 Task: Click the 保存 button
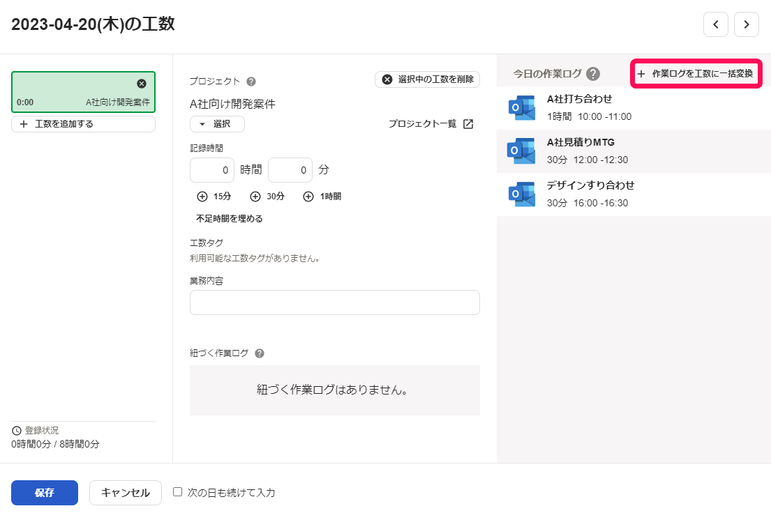pyautogui.click(x=45, y=493)
